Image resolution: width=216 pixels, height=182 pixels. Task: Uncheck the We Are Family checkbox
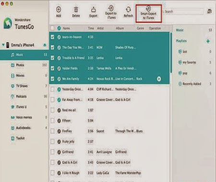point(52,79)
